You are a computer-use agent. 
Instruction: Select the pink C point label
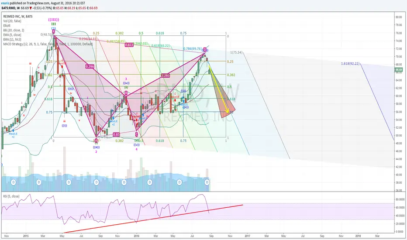(137, 134)
